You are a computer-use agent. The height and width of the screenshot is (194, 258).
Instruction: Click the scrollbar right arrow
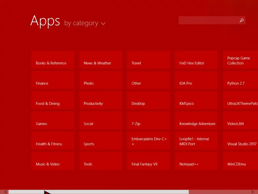[252, 192]
